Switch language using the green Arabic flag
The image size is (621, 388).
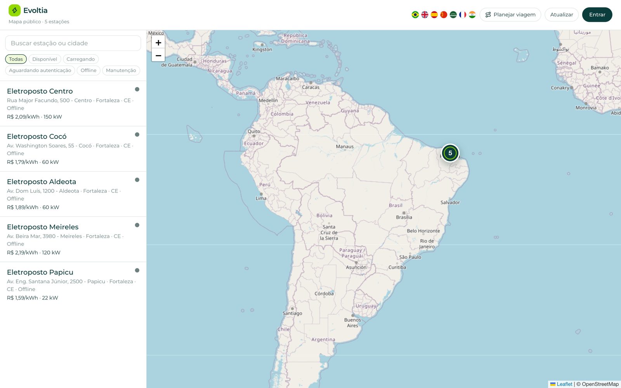(x=453, y=15)
